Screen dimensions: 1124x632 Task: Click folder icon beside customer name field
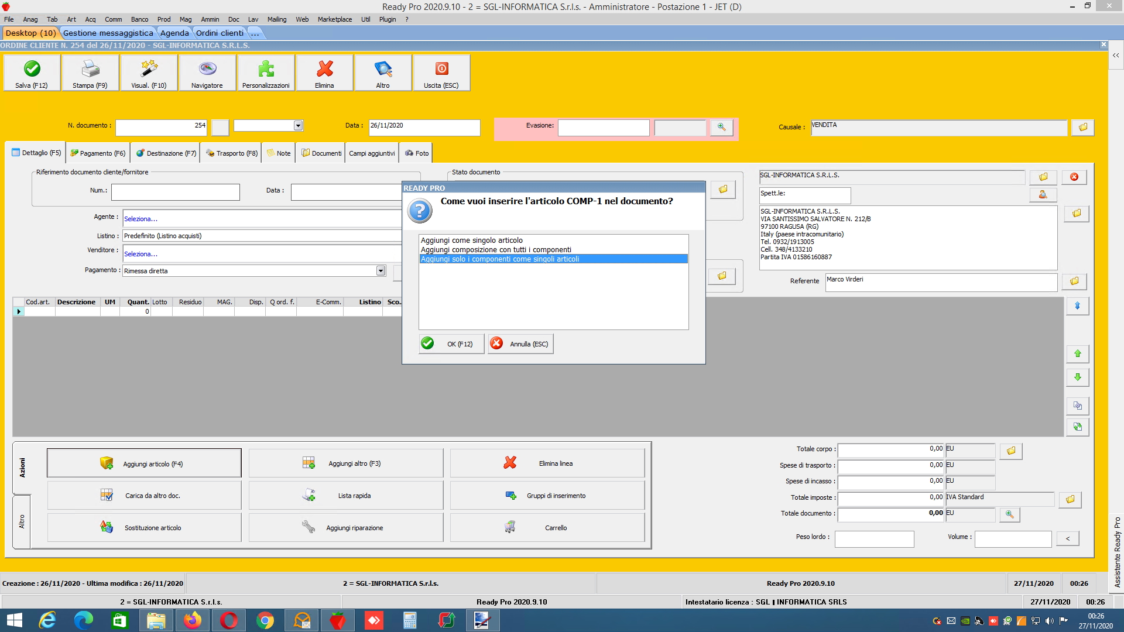(1043, 177)
